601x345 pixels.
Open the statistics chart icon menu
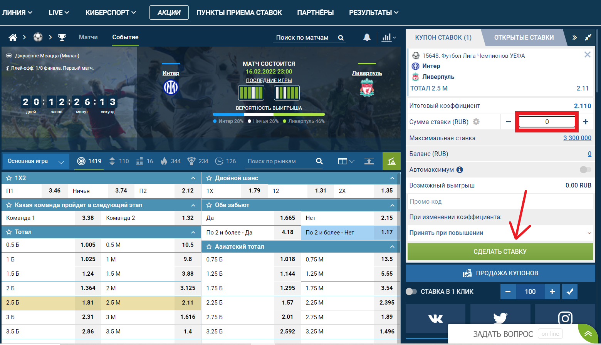click(x=389, y=37)
